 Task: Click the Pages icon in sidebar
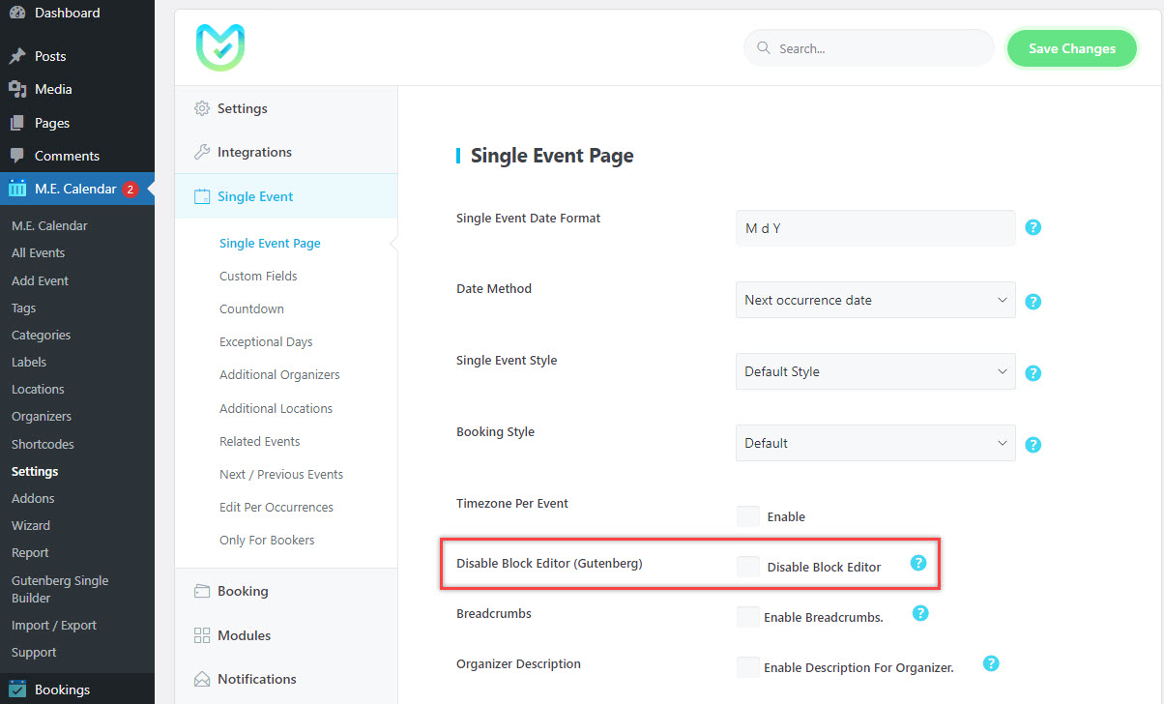pos(17,123)
